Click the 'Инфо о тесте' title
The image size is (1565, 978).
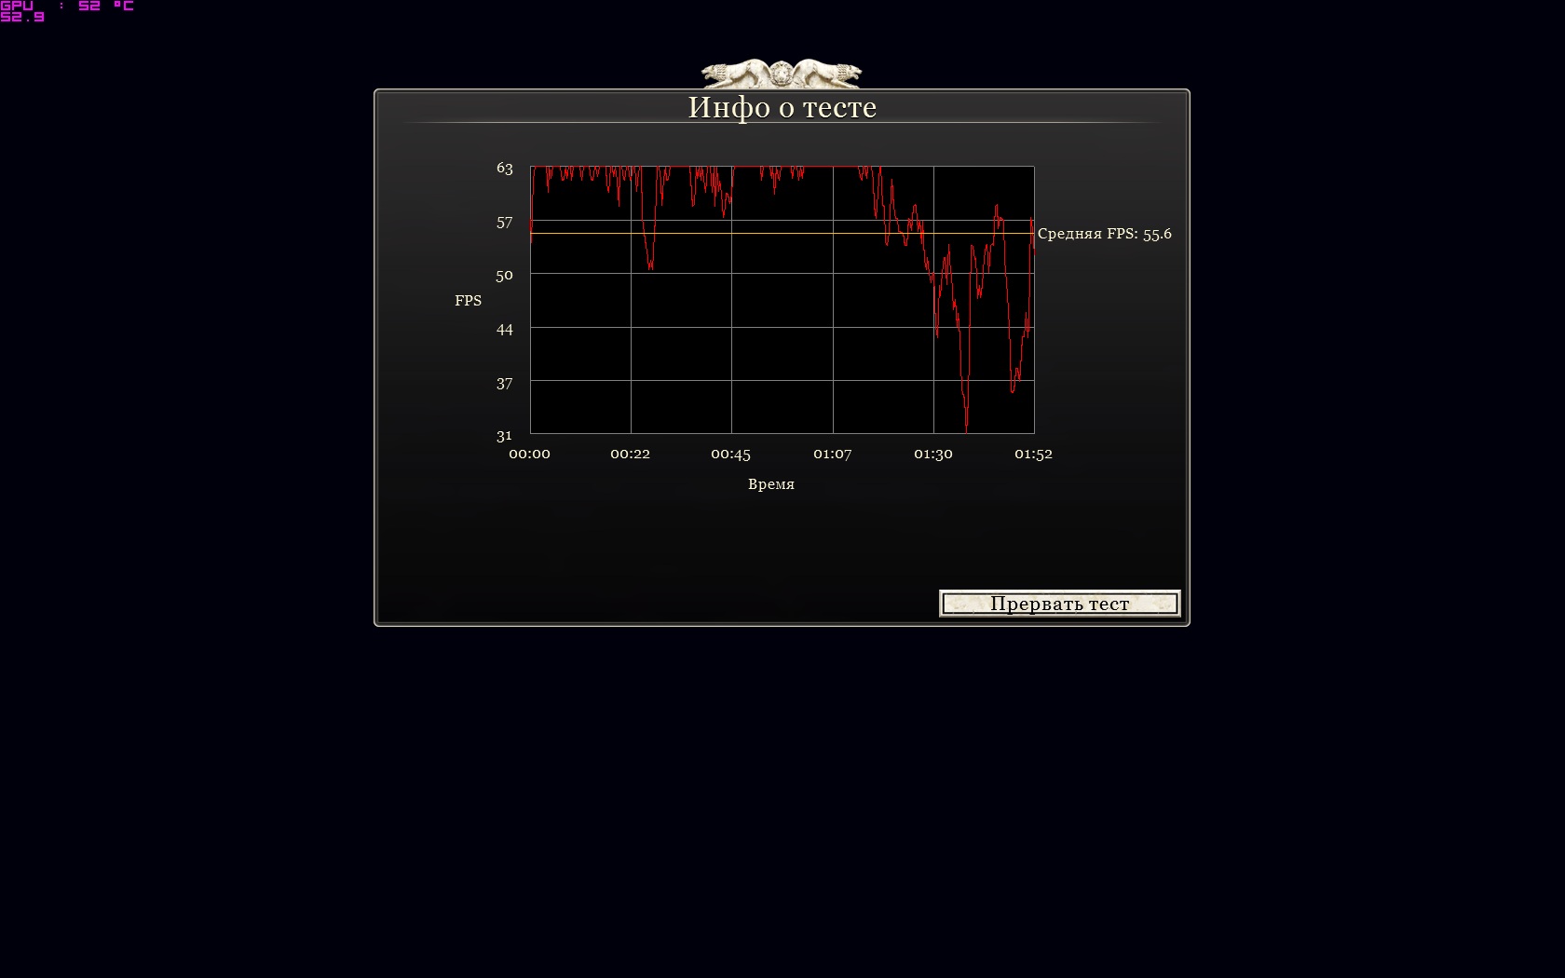782,107
